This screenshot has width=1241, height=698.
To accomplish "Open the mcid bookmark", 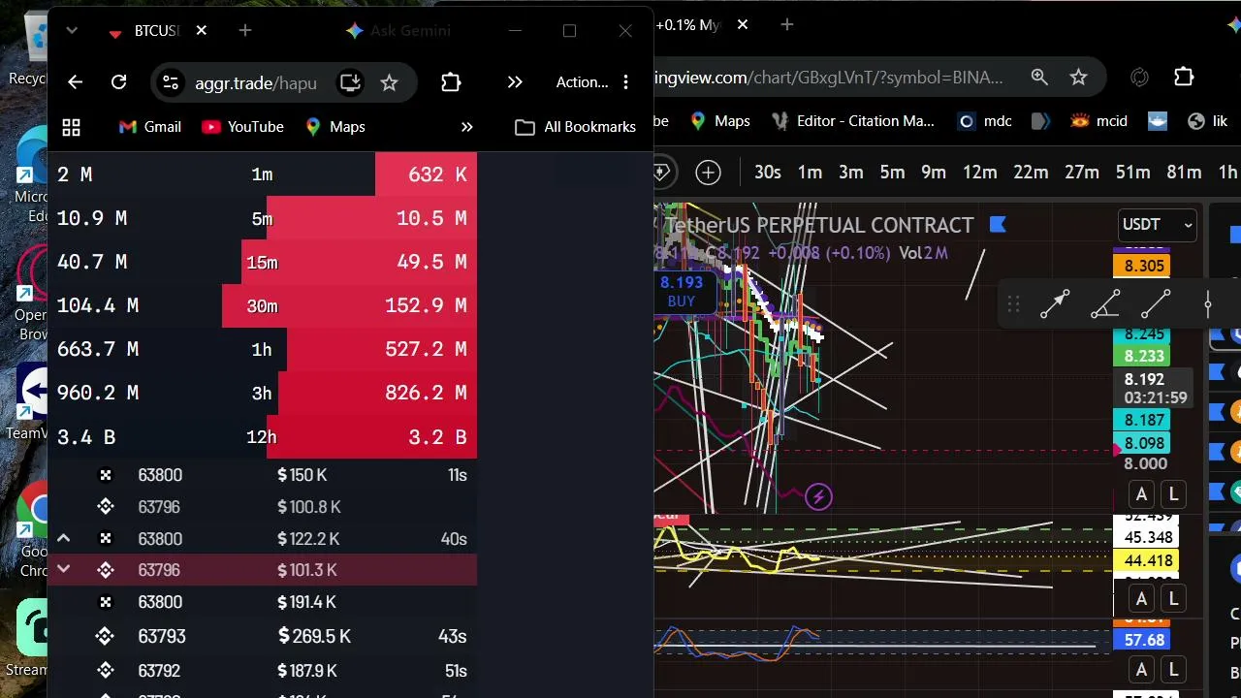I will coord(1098,121).
